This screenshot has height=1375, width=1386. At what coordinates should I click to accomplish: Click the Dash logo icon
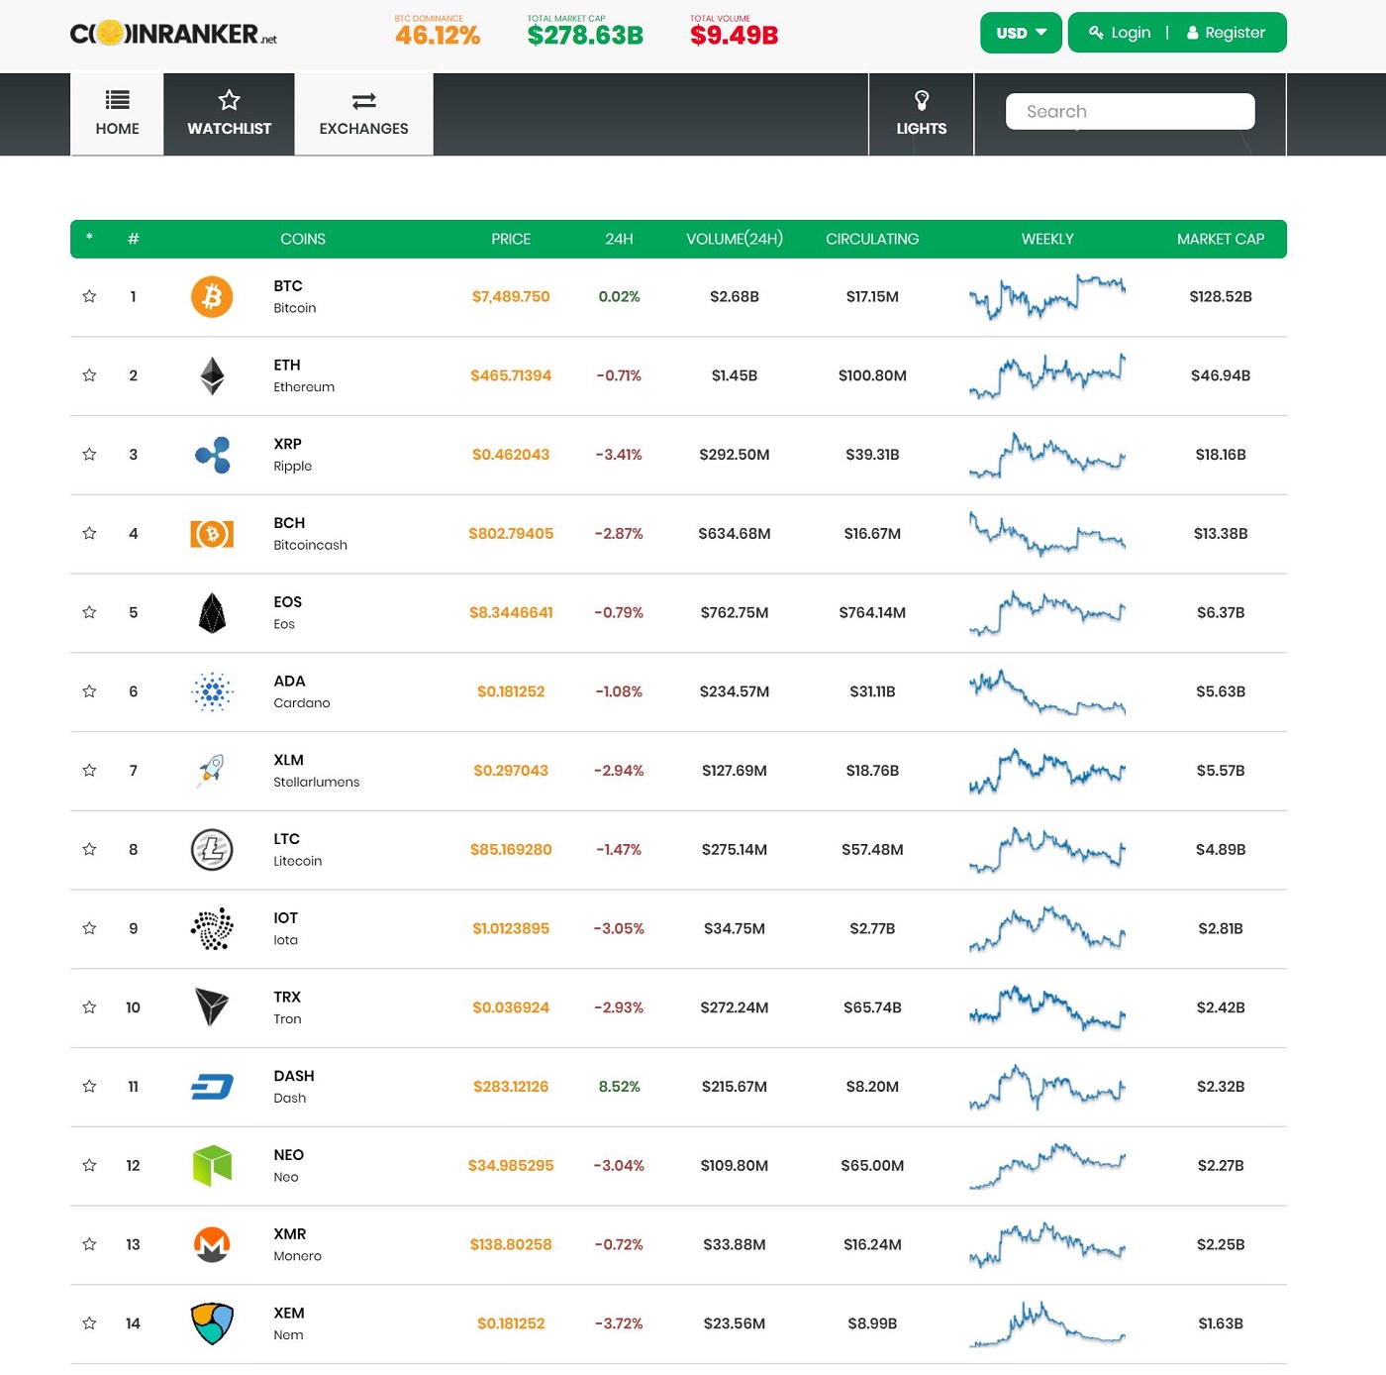tap(212, 1087)
